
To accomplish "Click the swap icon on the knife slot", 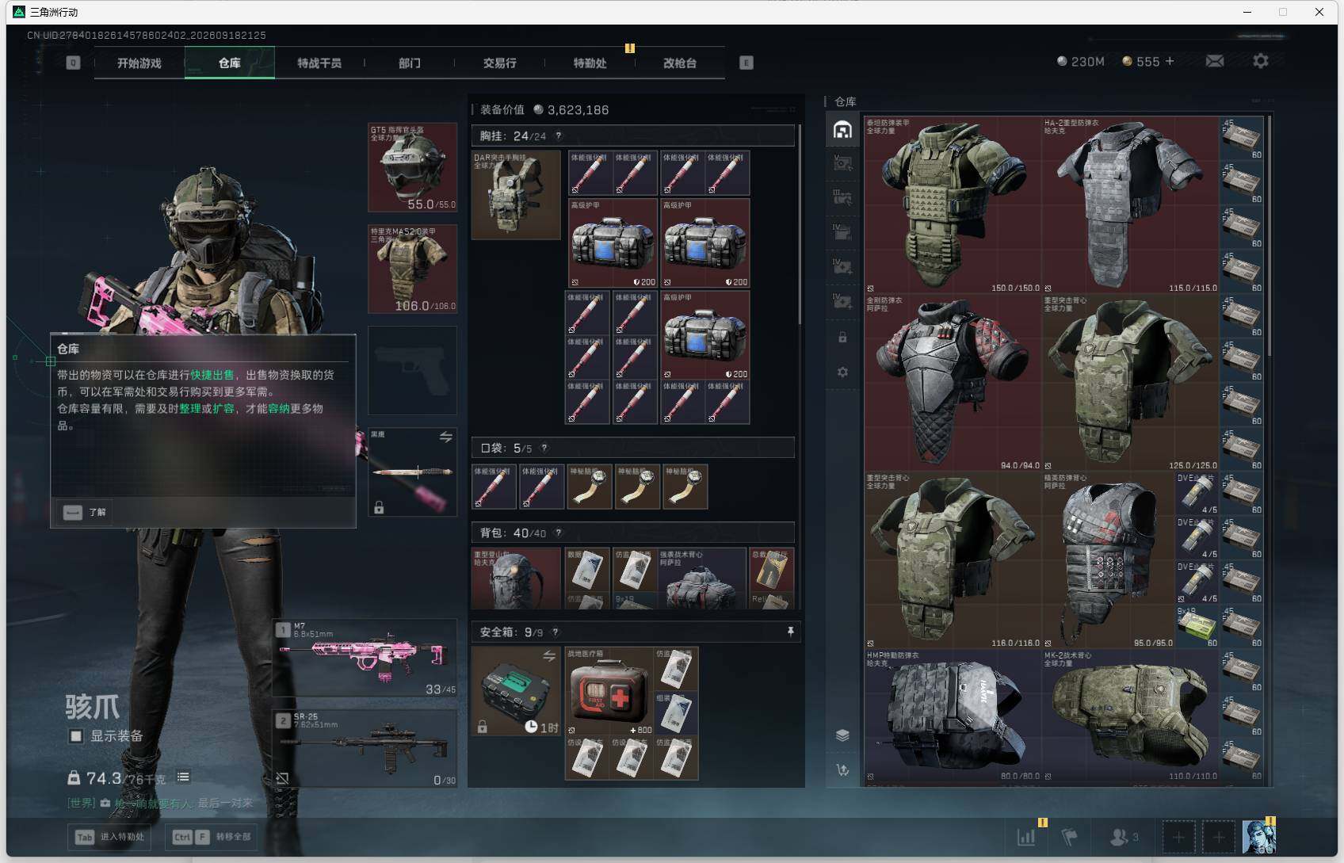I will coord(446,437).
